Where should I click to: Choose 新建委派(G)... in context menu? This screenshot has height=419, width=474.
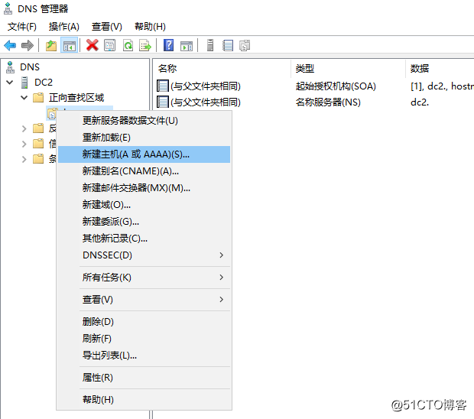[x=144, y=222]
